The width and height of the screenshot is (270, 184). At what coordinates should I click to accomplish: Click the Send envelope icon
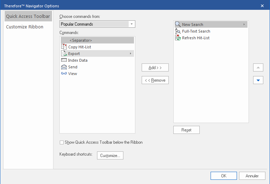[64, 67]
